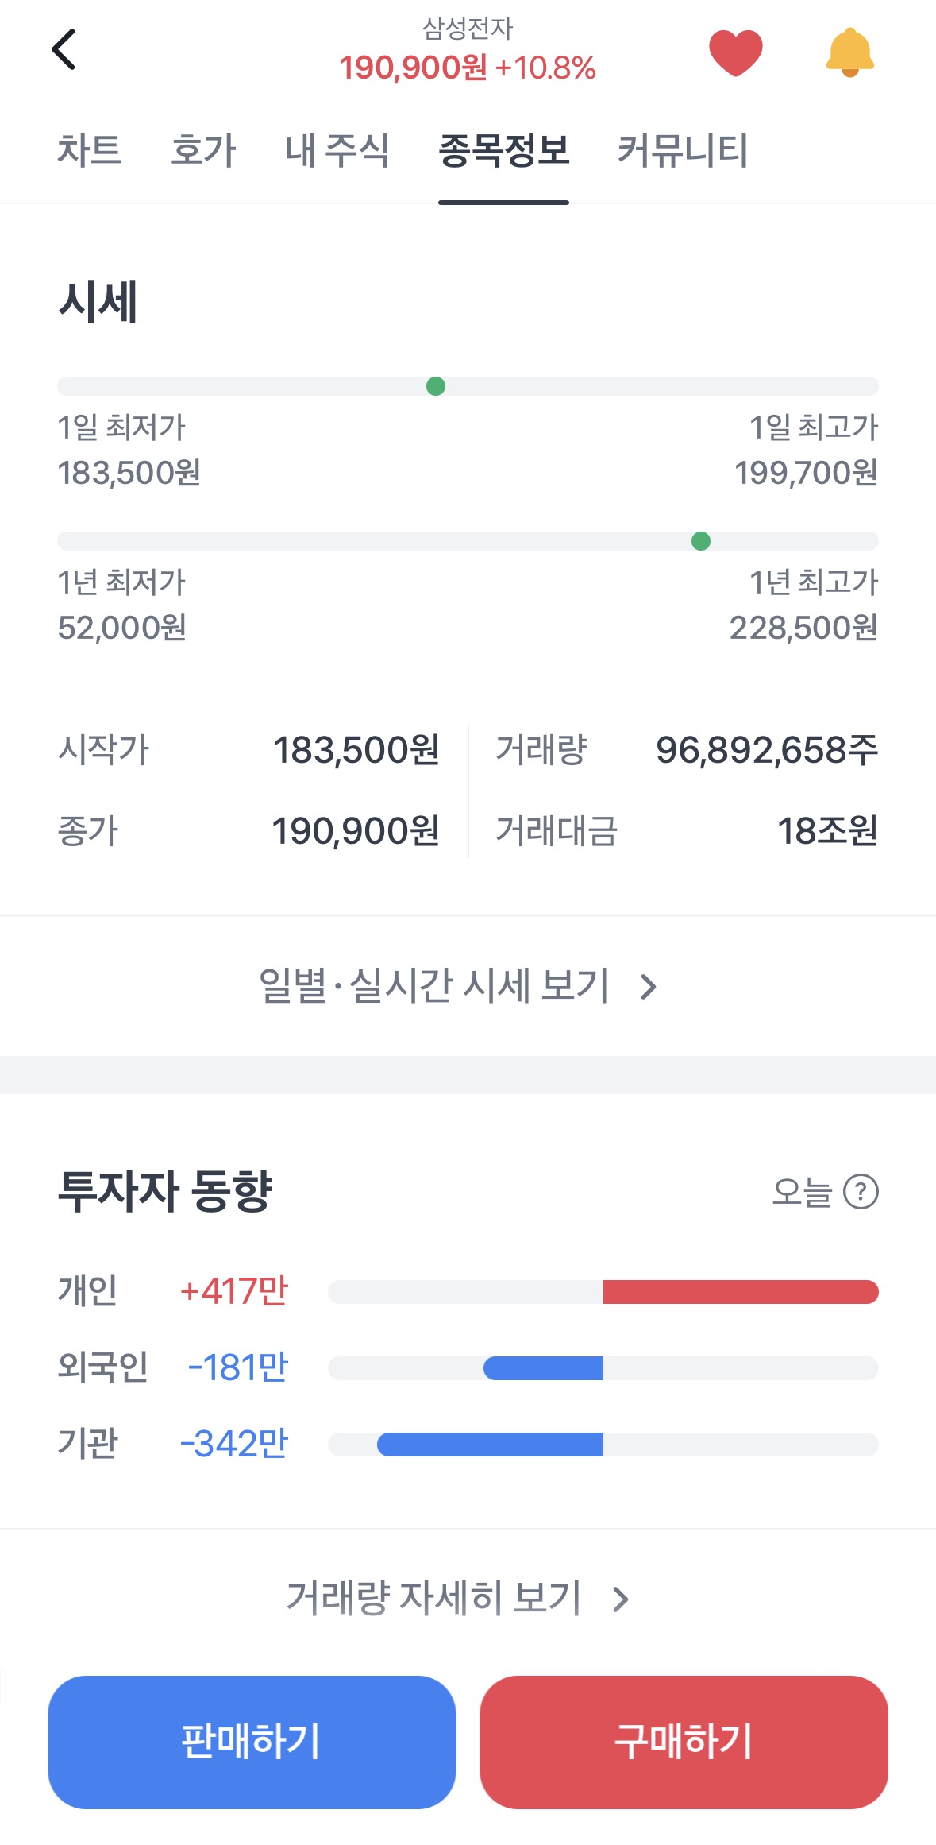Open the 오늘 period selector

click(x=802, y=1192)
